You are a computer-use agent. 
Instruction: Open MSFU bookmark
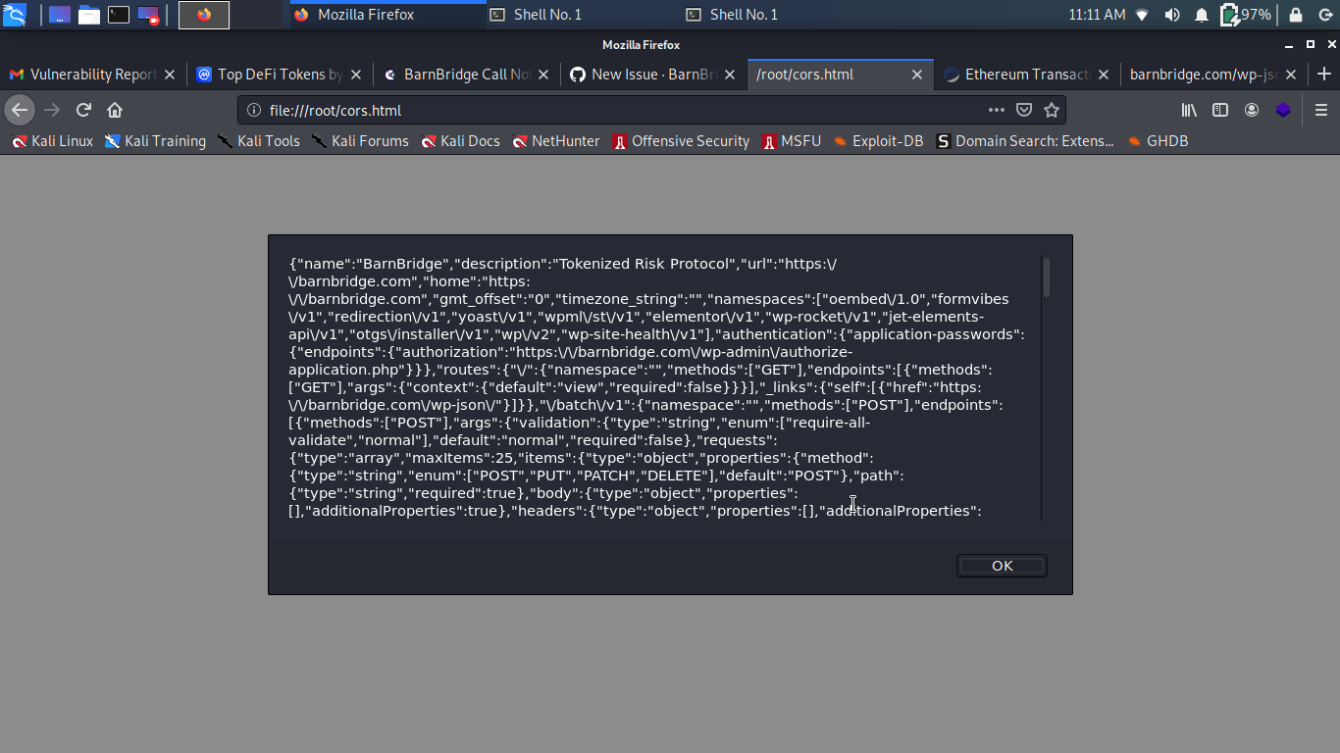click(791, 141)
